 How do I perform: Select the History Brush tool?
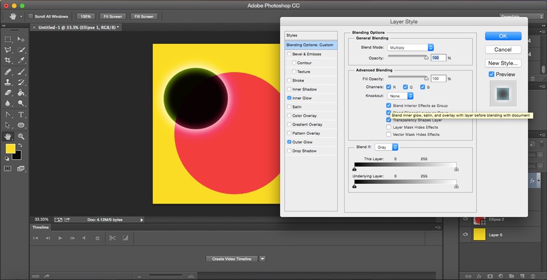[21, 82]
